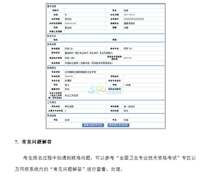Click the birth date value 1977-10-17
This screenshot has height=179, width=211.
129,15
